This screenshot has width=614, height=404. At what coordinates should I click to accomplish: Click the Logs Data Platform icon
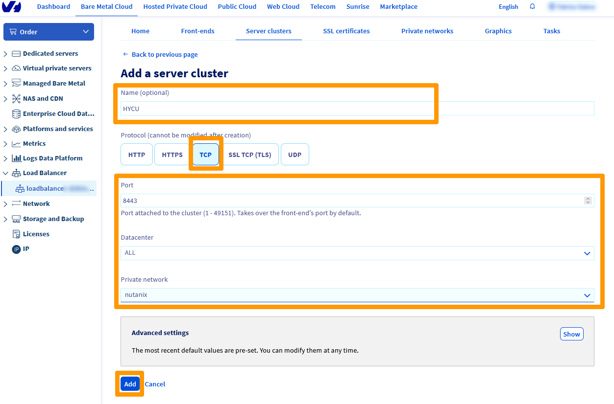tap(17, 158)
